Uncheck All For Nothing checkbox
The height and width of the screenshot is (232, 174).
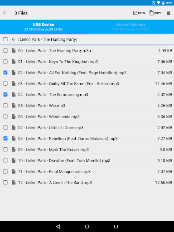pos(5,72)
